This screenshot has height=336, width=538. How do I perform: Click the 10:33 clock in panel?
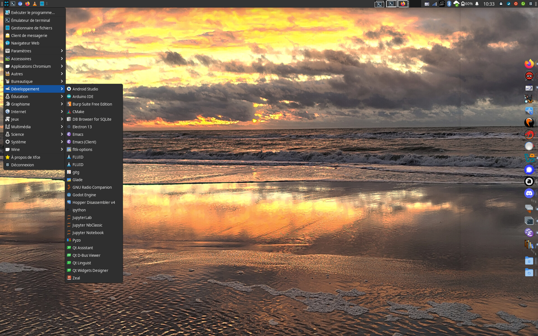pyautogui.click(x=489, y=4)
